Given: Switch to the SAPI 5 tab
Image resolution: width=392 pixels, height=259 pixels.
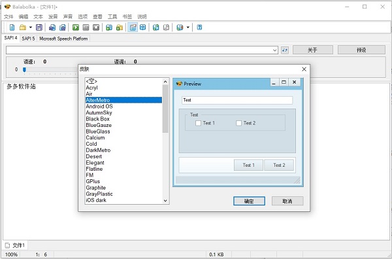Looking at the screenshot, I should (x=28, y=39).
